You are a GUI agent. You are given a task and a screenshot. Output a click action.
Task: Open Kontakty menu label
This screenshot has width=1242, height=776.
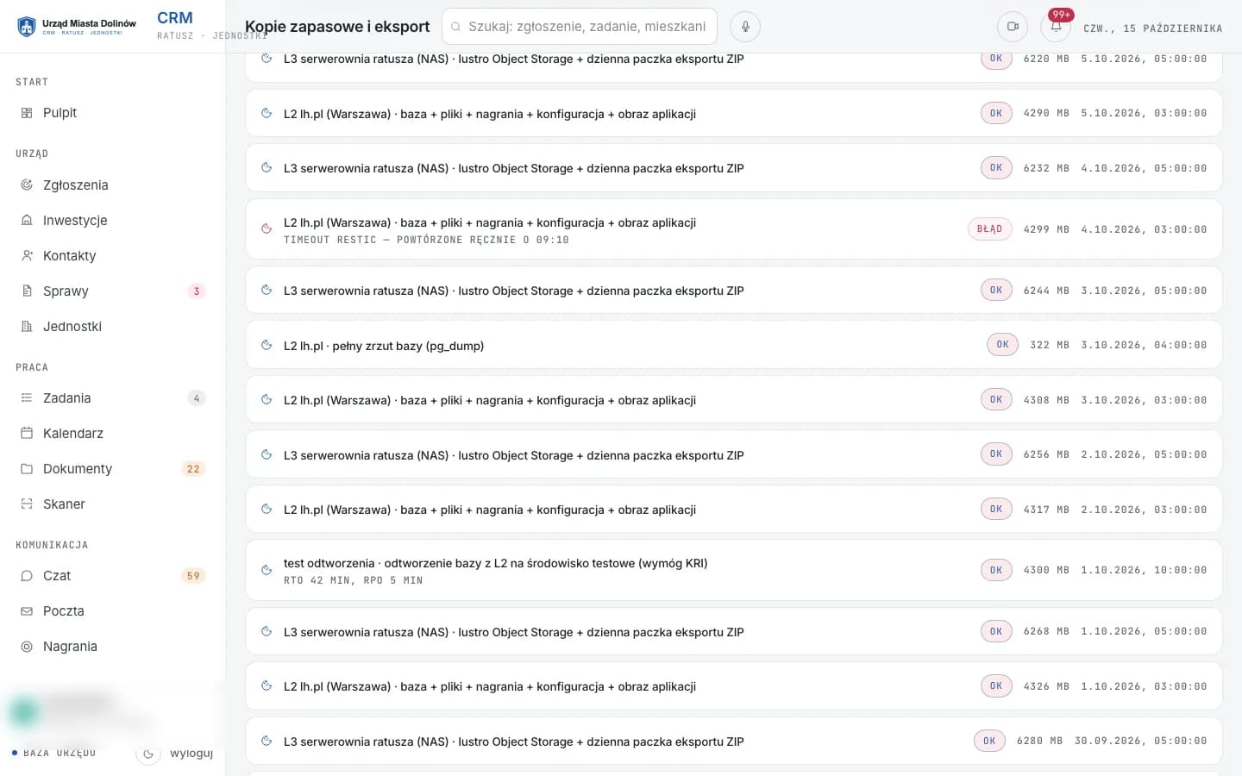tap(70, 255)
